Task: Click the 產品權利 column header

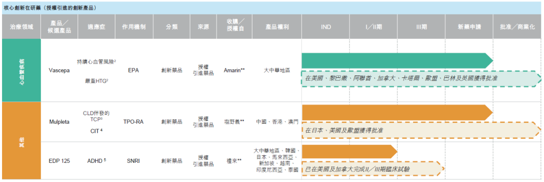Action: (277, 27)
